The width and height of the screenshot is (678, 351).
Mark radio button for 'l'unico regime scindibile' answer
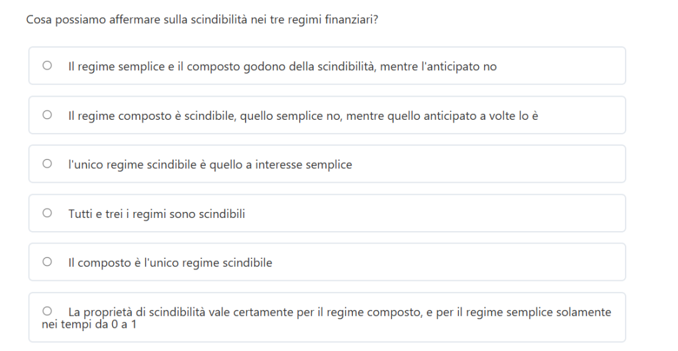tap(47, 164)
